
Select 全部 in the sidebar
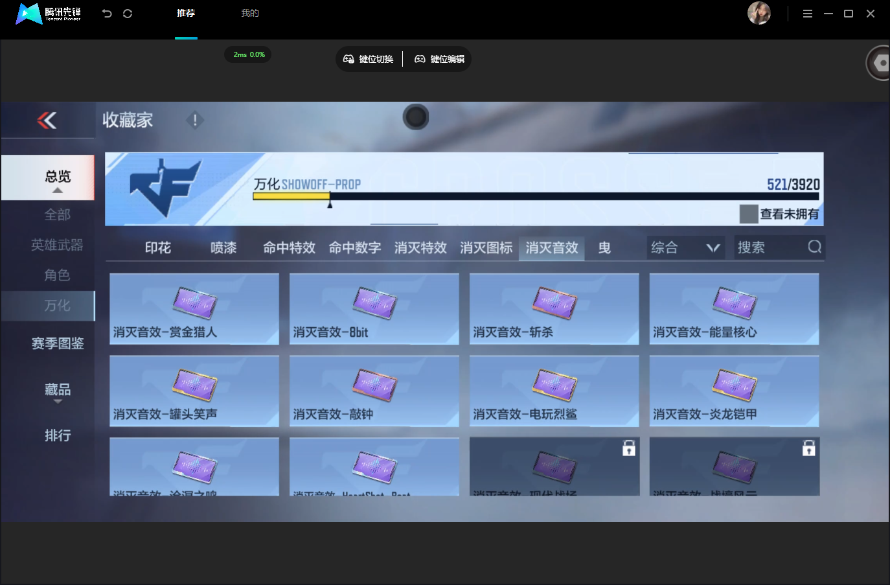58,214
